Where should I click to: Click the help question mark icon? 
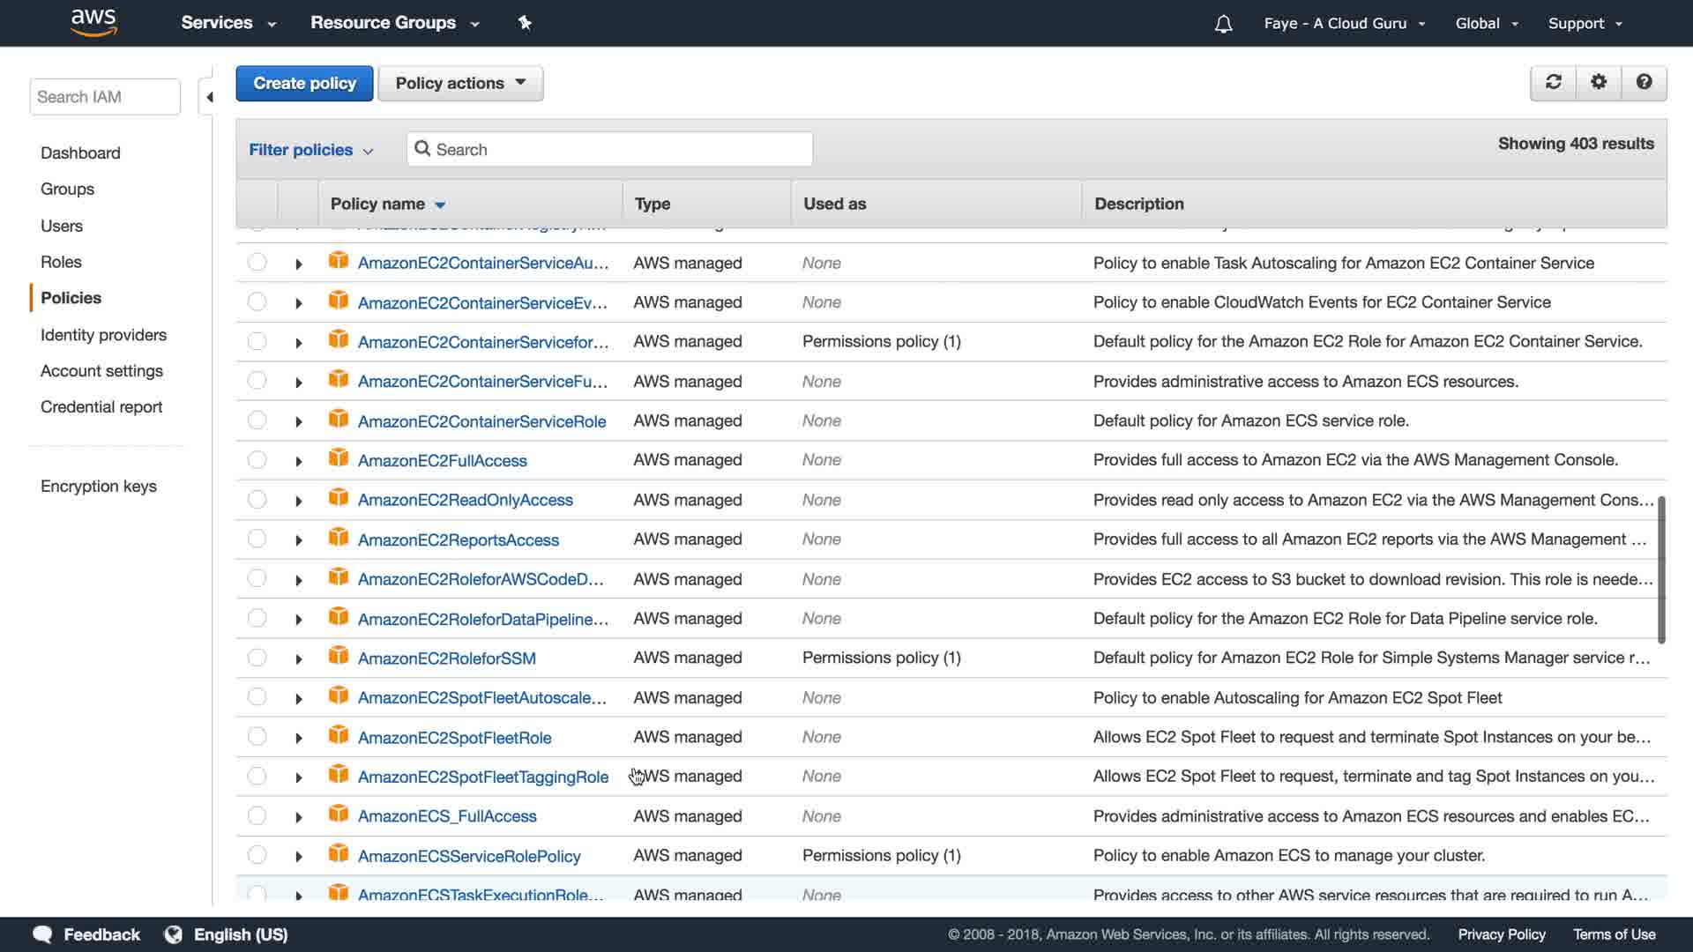(x=1644, y=82)
